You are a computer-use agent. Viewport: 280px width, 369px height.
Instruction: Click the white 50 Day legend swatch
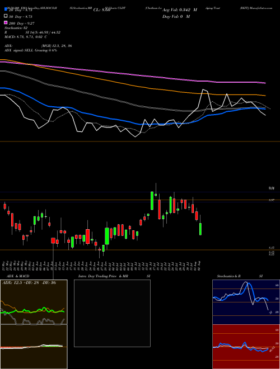pyautogui.click(x=6, y=16)
